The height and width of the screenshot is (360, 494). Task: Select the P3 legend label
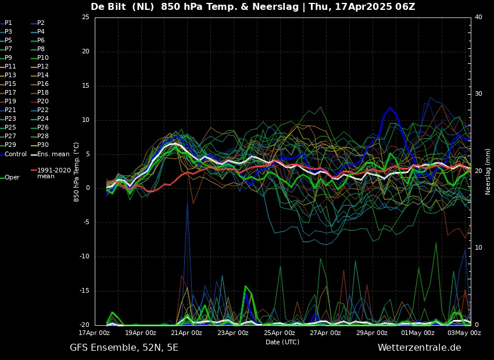pyautogui.click(x=6, y=32)
